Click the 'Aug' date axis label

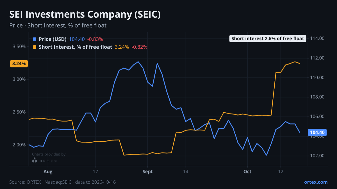click(x=48, y=172)
